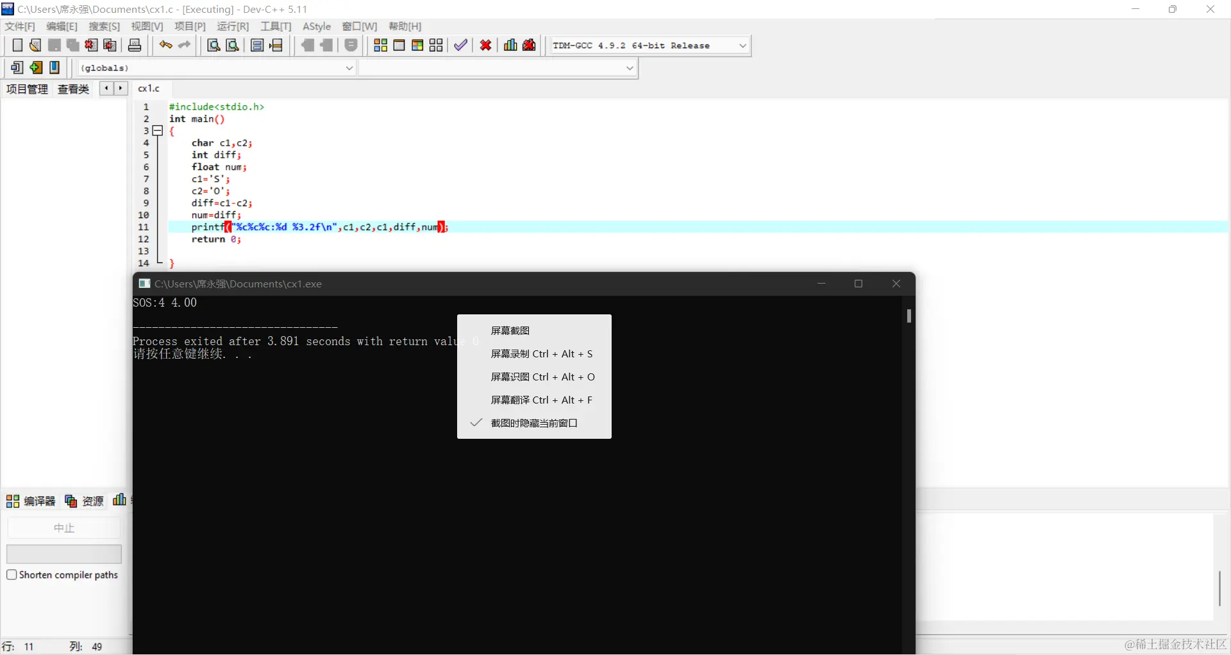This screenshot has width=1231, height=655.
Task: Choose 屏幕识图 Ctrl + Alt + O option
Action: (x=534, y=377)
